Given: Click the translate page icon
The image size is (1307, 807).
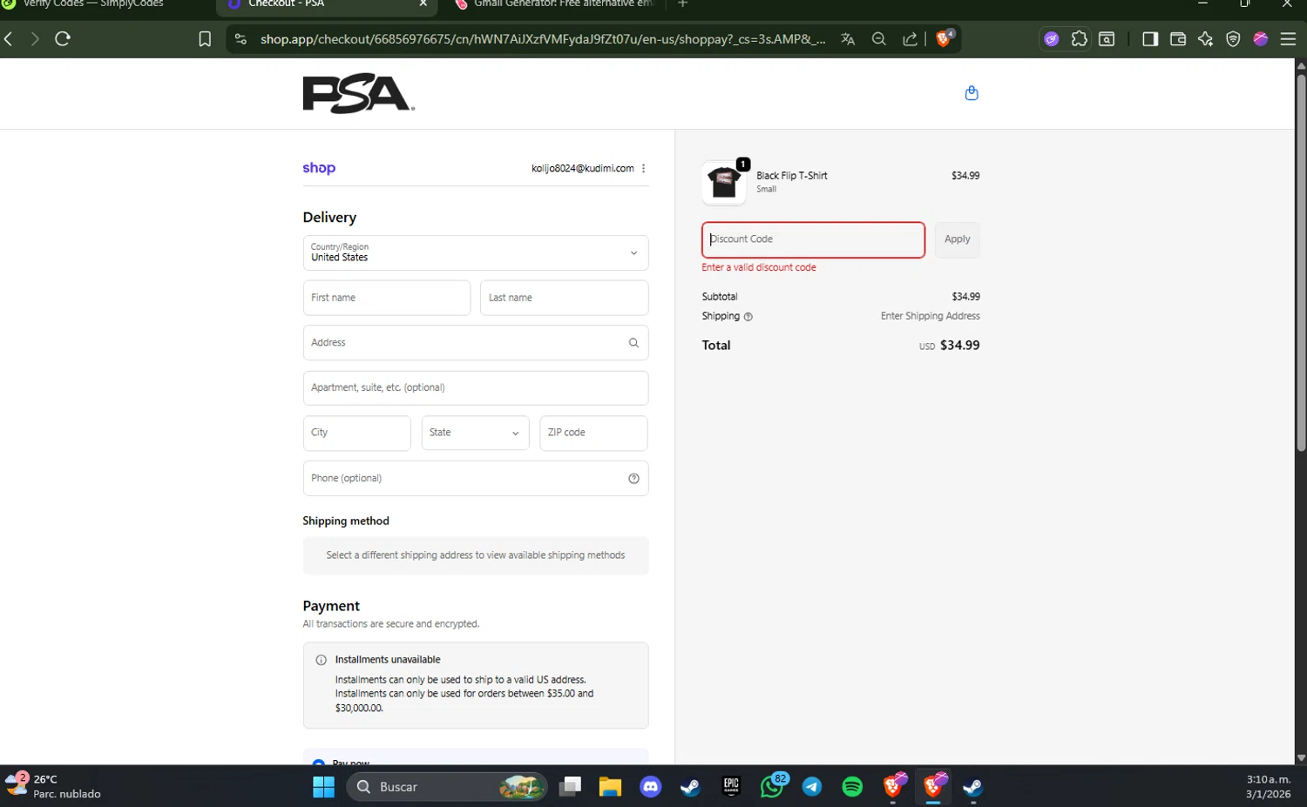Looking at the screenshot, I should pyautogui.click(x=848, y=39).
